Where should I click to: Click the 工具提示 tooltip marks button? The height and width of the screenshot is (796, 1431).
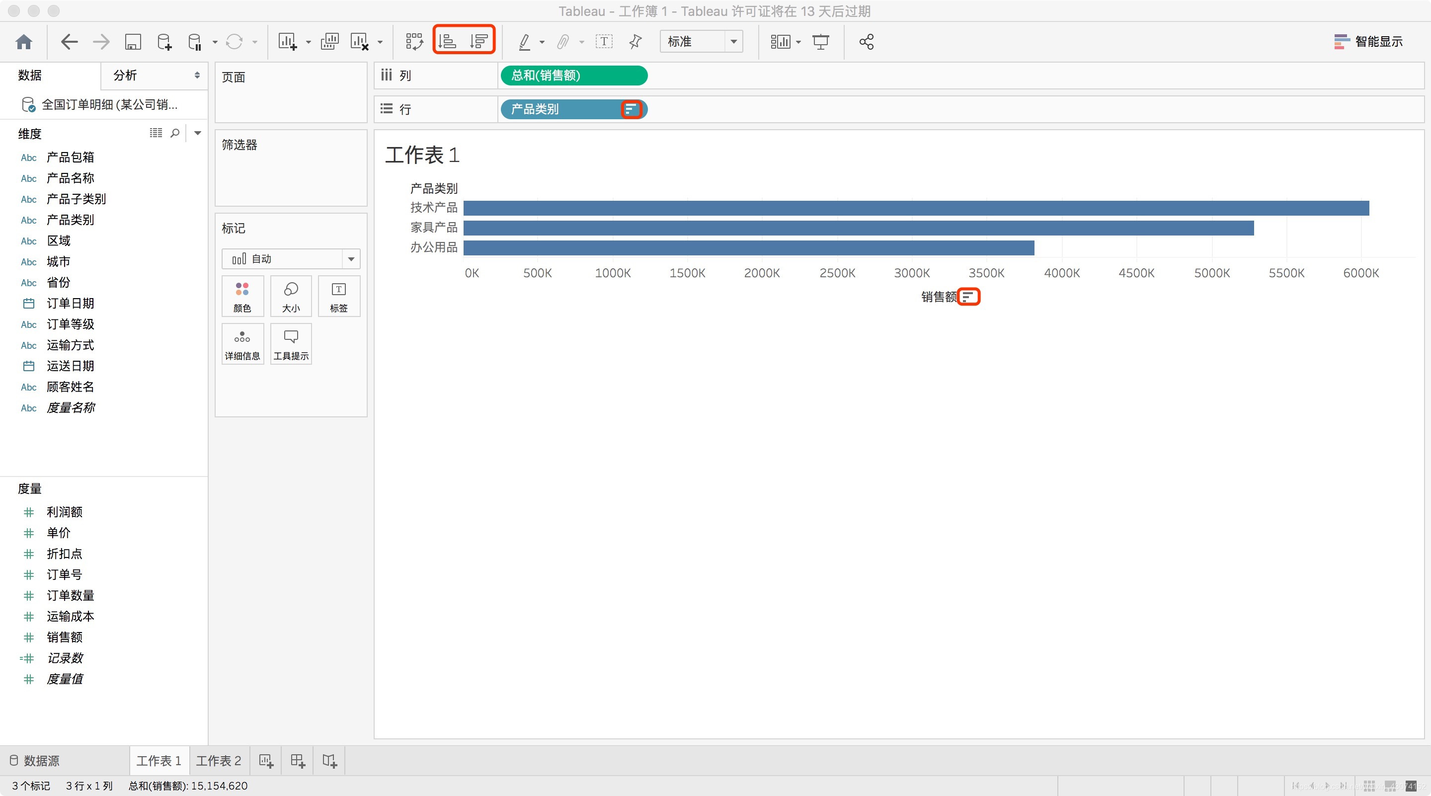click(x=291, y=344)
